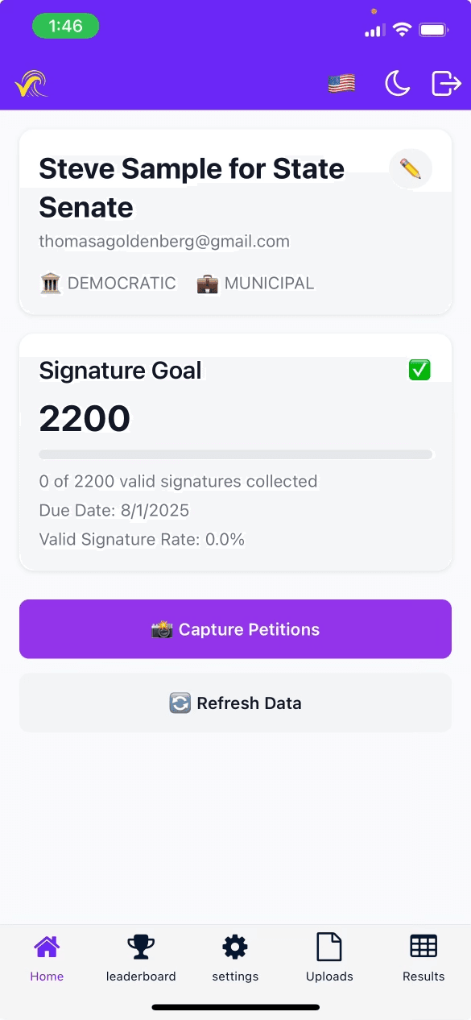Toggle the green checkmark on Signature Goal
471x1020 pixels.
point(419,370)
